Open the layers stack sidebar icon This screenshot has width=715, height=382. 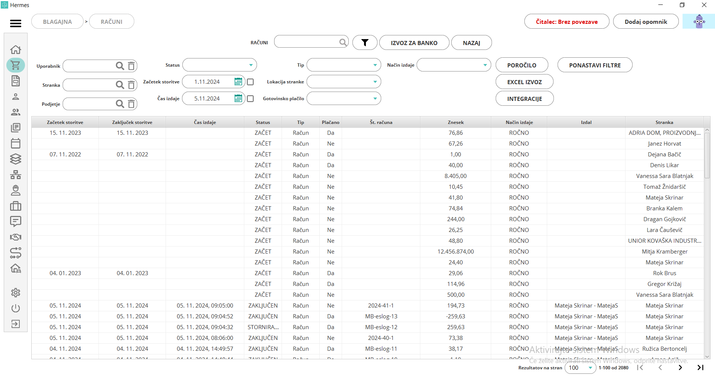16,159
